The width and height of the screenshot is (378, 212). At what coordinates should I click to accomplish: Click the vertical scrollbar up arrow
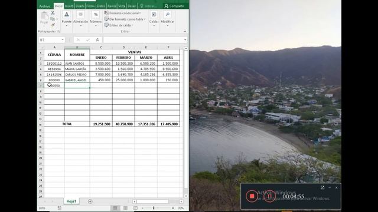tap(186, 48)
